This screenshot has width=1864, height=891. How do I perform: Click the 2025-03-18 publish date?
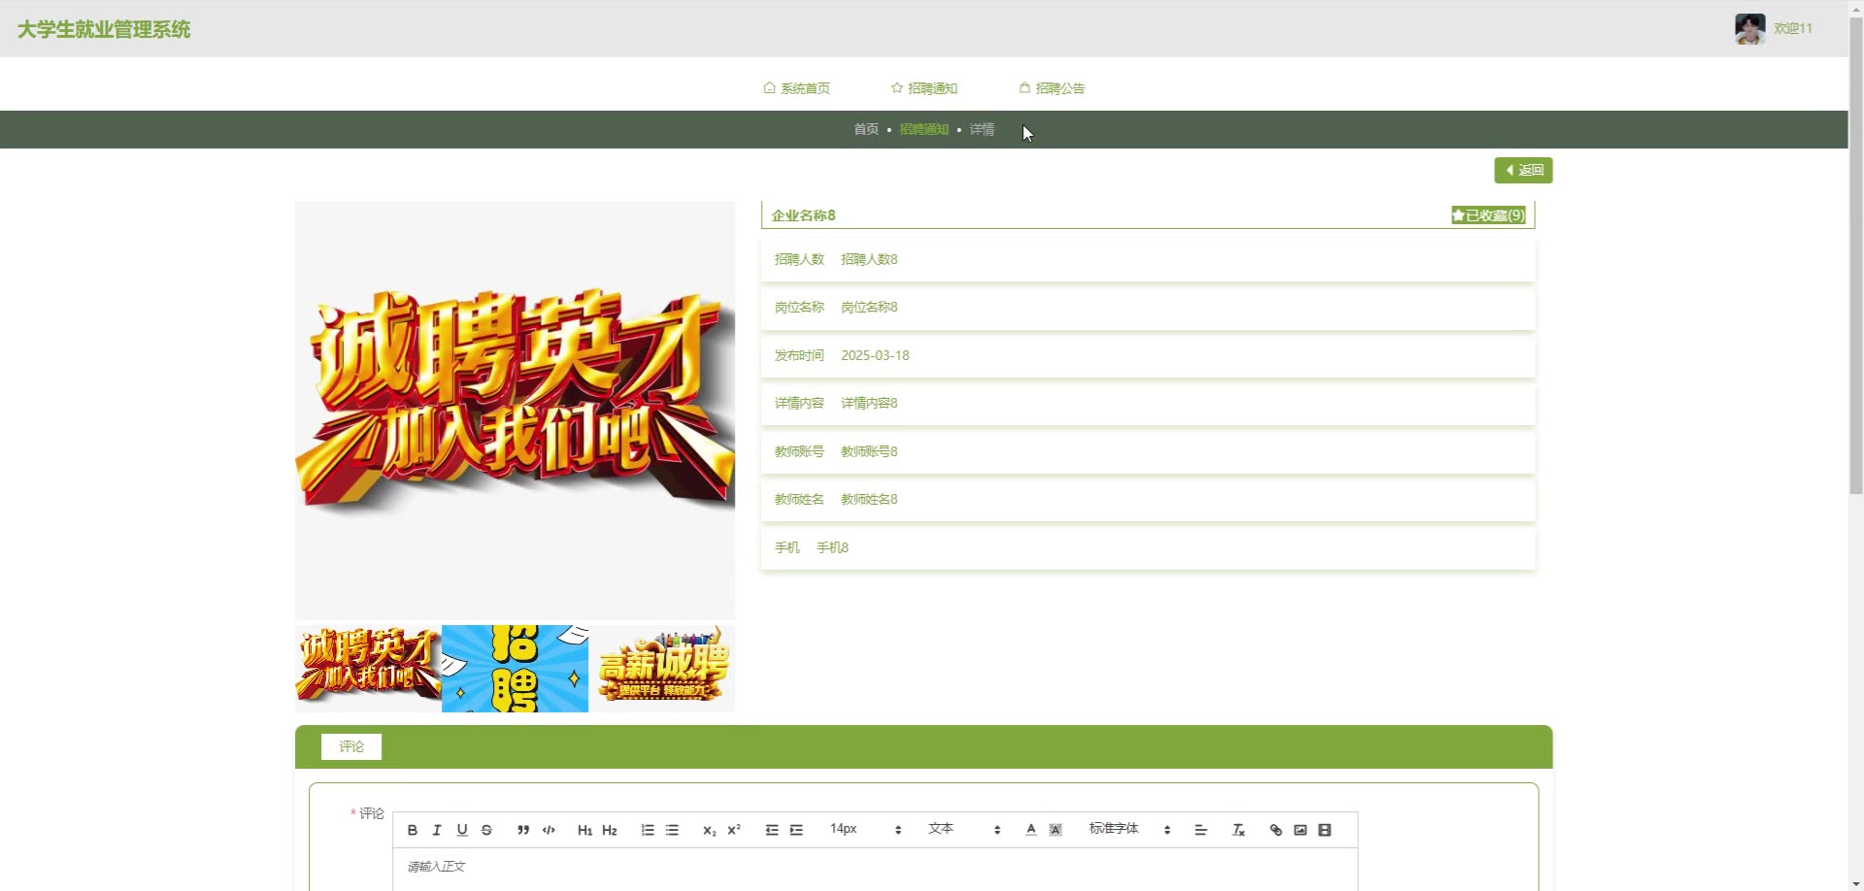(x=875, y=355)
